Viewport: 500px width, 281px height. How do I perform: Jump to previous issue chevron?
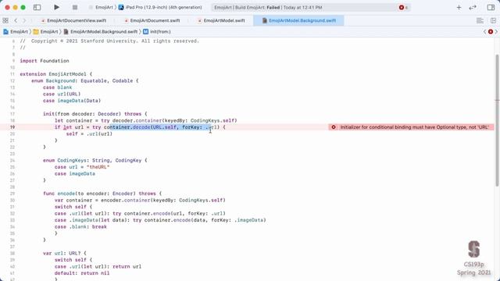[484, 31]
